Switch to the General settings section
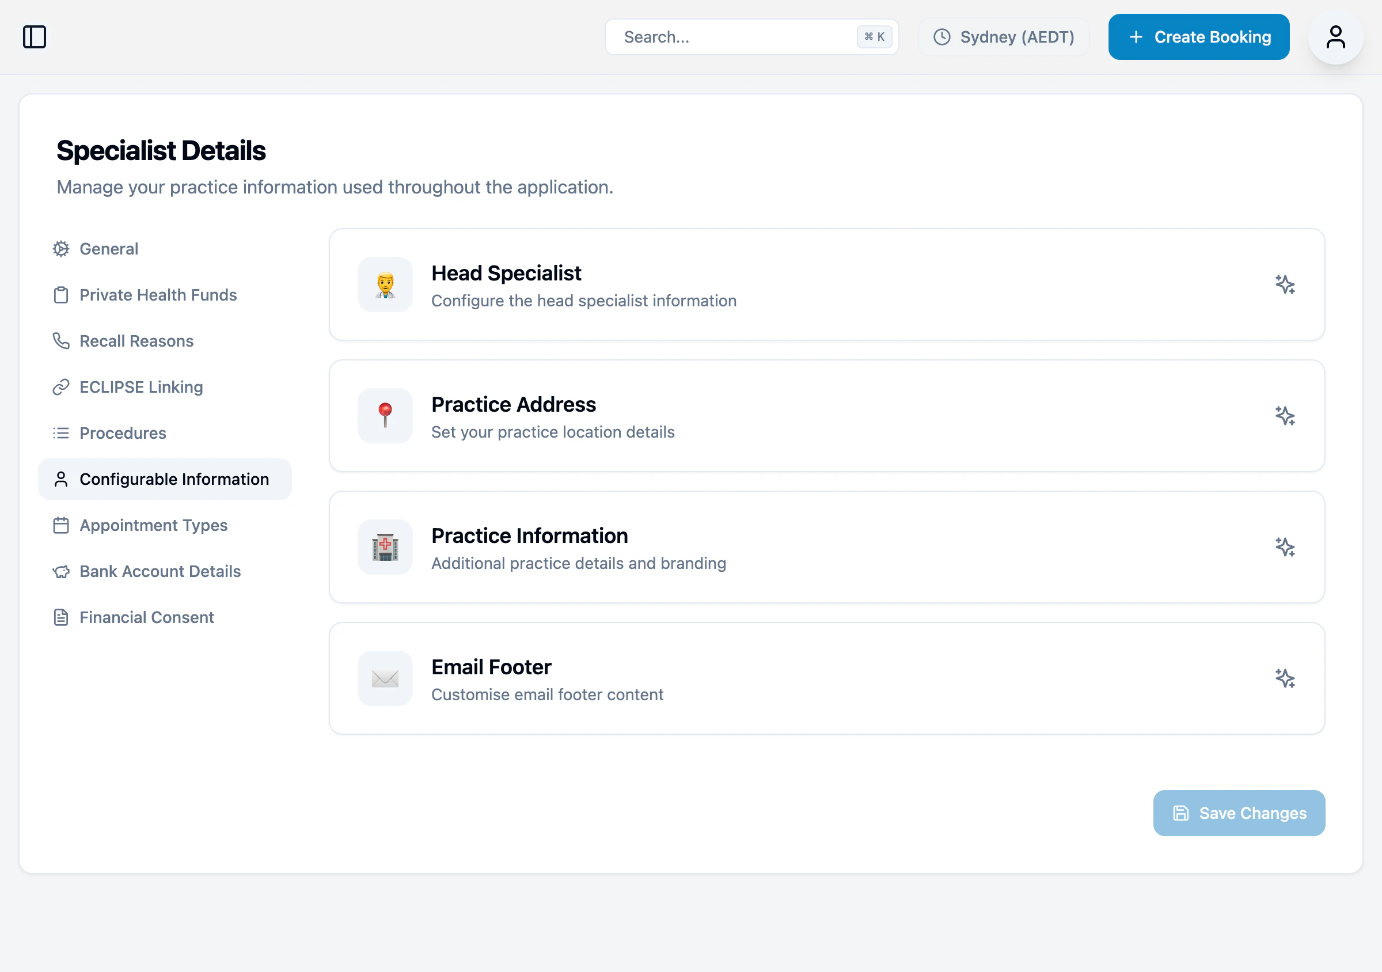This screenshot has width=1382, height=972. tap(108, 249)
